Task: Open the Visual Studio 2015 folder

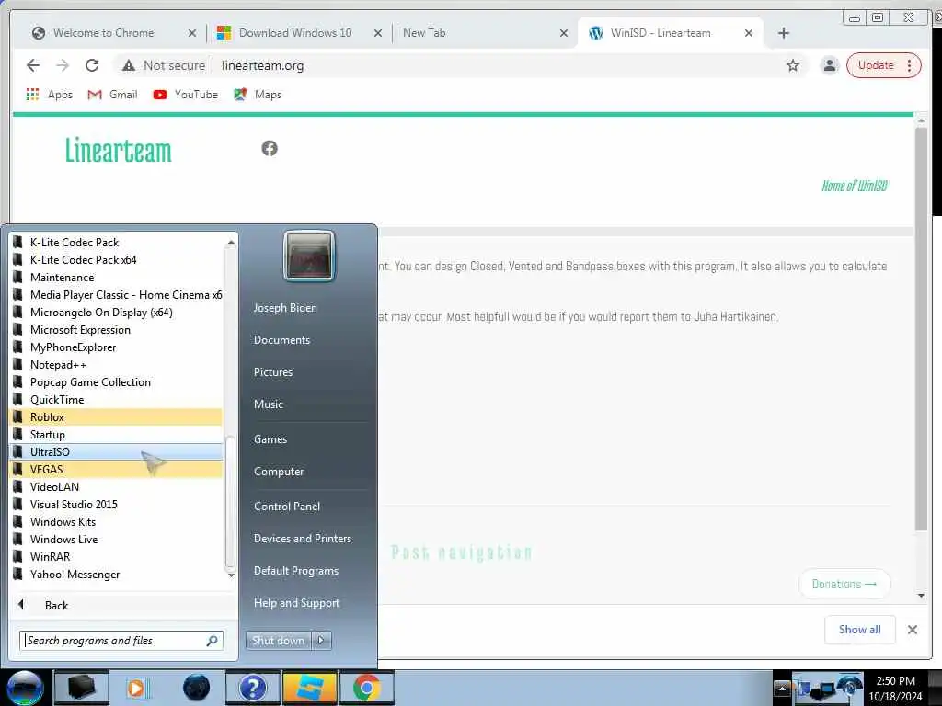Action: tap(116, 505)
